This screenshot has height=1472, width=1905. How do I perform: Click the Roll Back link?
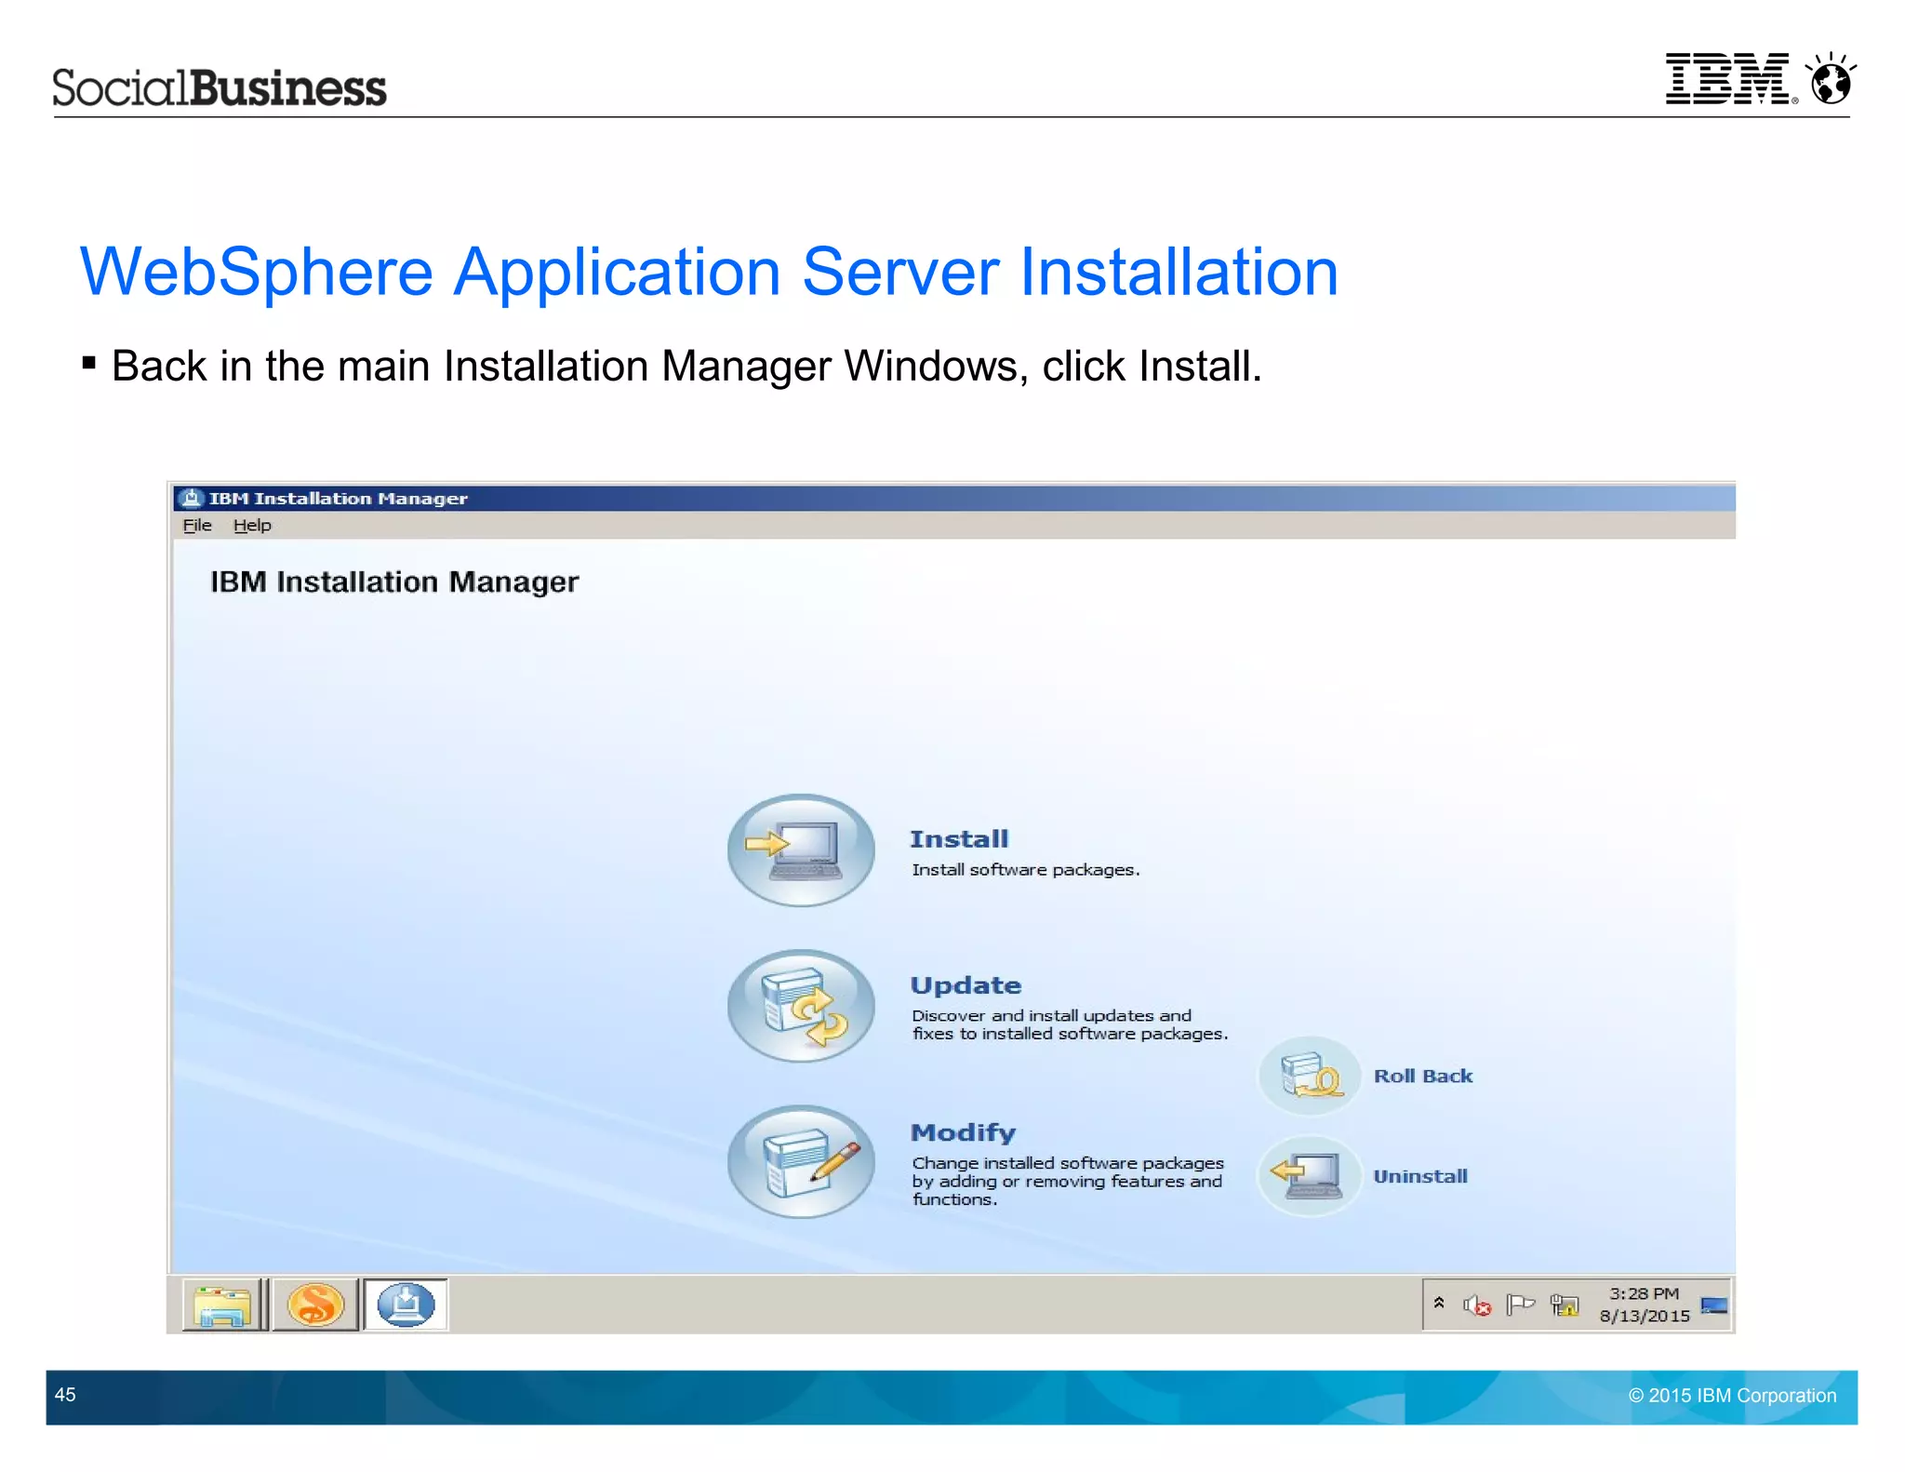(x=1423, y=1076)
